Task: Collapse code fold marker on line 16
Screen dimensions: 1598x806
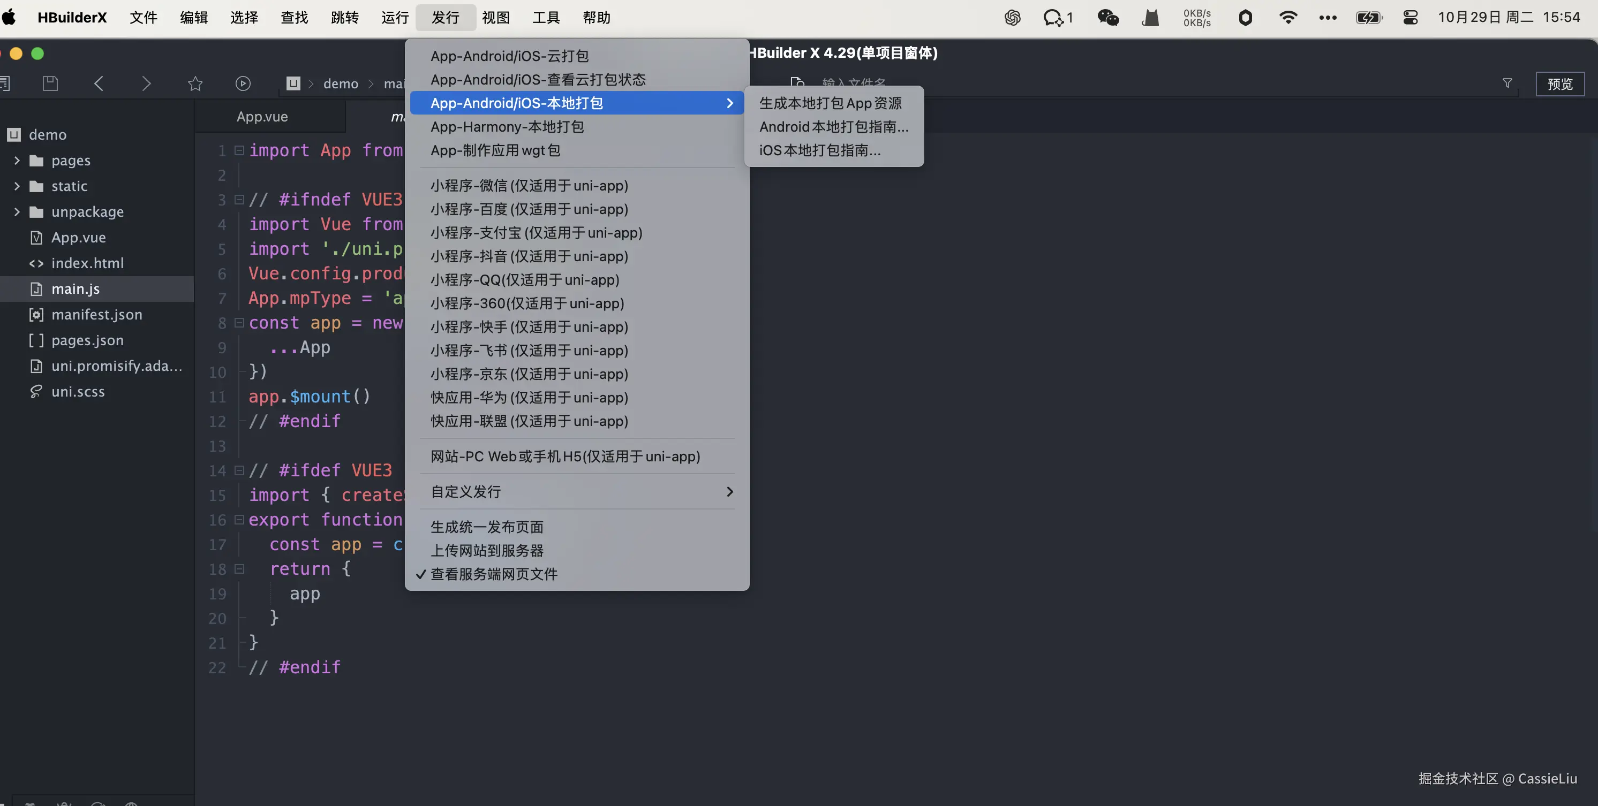Action: pos(239,520)
